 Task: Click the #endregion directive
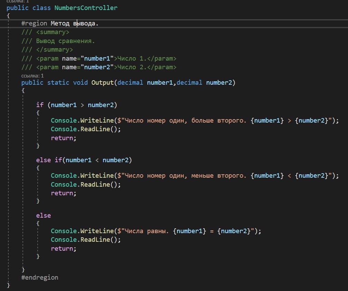(x=40, y=277)
